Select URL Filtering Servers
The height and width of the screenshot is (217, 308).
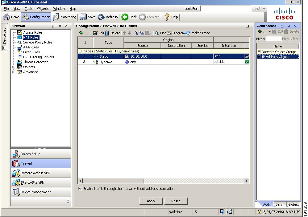(x=39, y=57)
